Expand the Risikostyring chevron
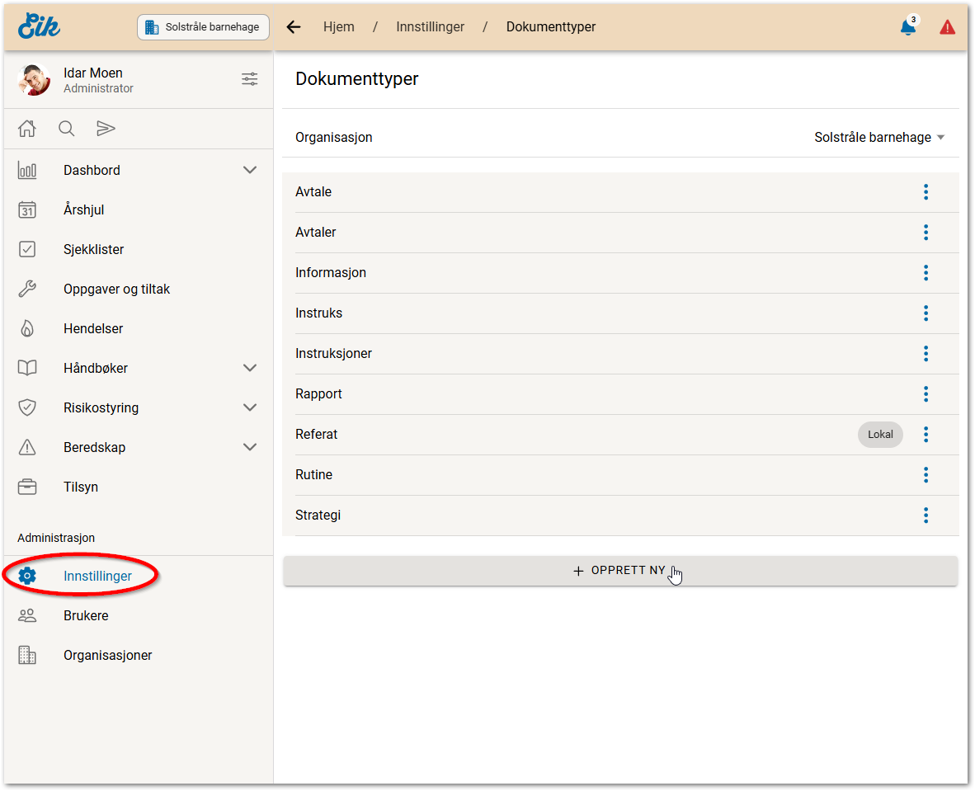This screenshot has height=791, width=975. (x=250, y=408)
